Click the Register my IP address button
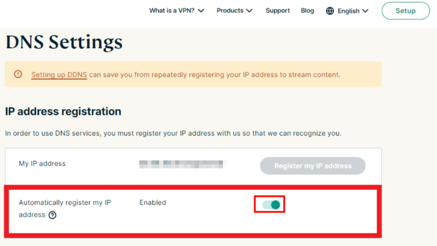This screenshot has width=437, height=246. click(x=312, y=166)
